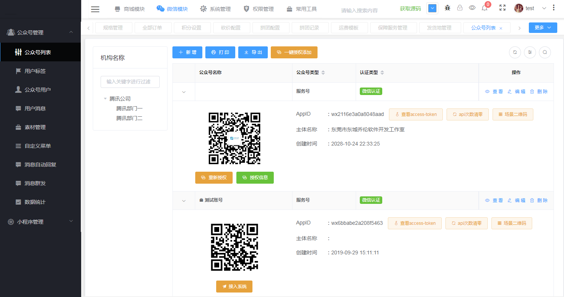Click the test user avatar

518,8
